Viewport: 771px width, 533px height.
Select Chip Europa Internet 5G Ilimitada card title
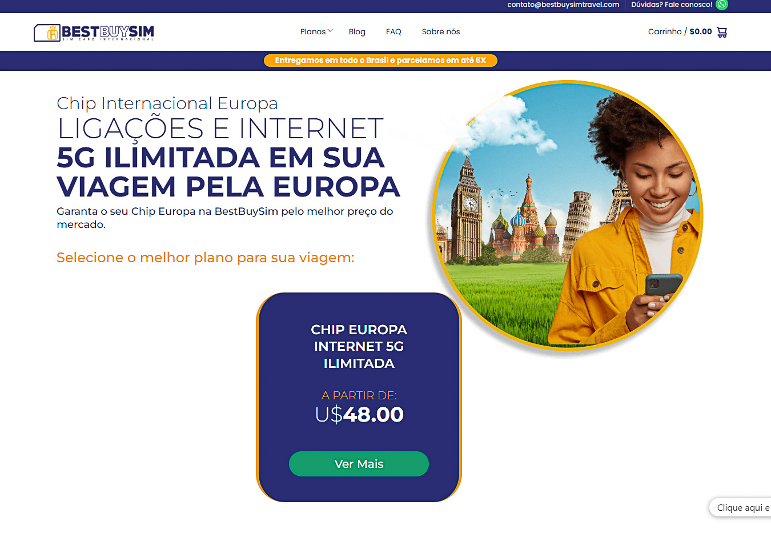(359, 346)
